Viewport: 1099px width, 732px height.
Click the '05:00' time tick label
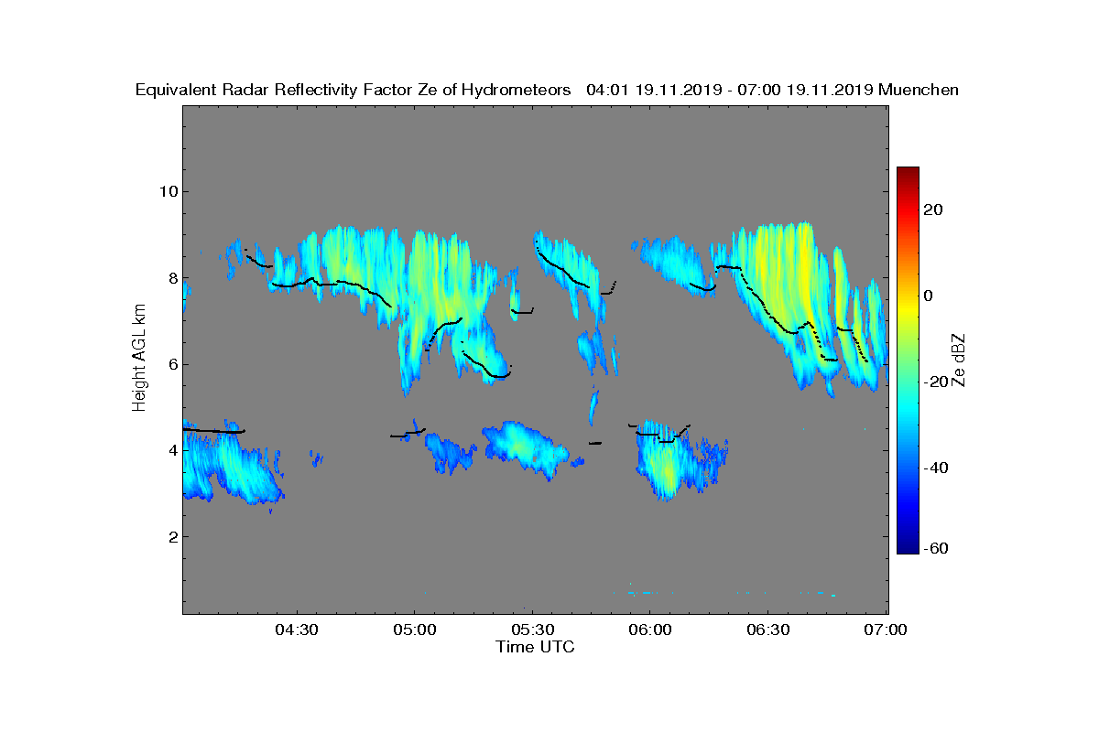point(414,630)
